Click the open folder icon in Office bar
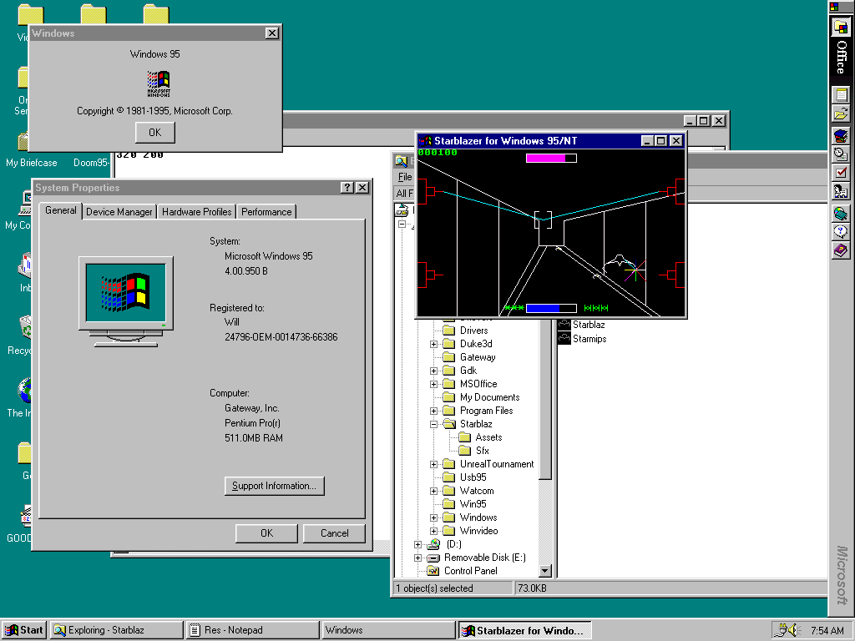Screen dimensions: 855x641 tap(840, 114)
